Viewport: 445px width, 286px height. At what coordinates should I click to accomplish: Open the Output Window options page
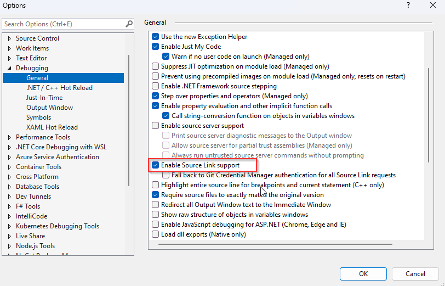[x=50, y=108]
